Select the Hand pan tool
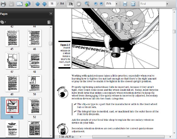Viewport: 177px width, 139px height. [78, 4]
